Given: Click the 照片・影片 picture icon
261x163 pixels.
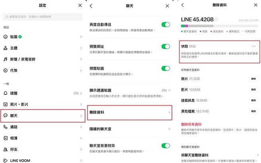Looking at the screenshot, I should pyautogui.click(x=6, y=105).
